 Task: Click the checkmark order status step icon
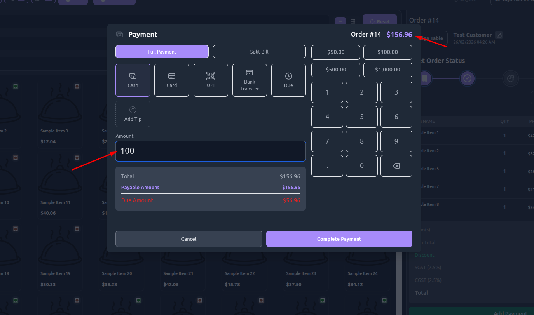coord(467,78)
